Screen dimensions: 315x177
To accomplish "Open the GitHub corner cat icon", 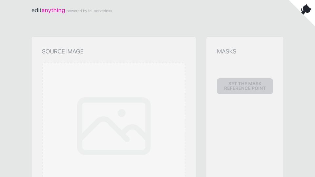I will point(306,9).
